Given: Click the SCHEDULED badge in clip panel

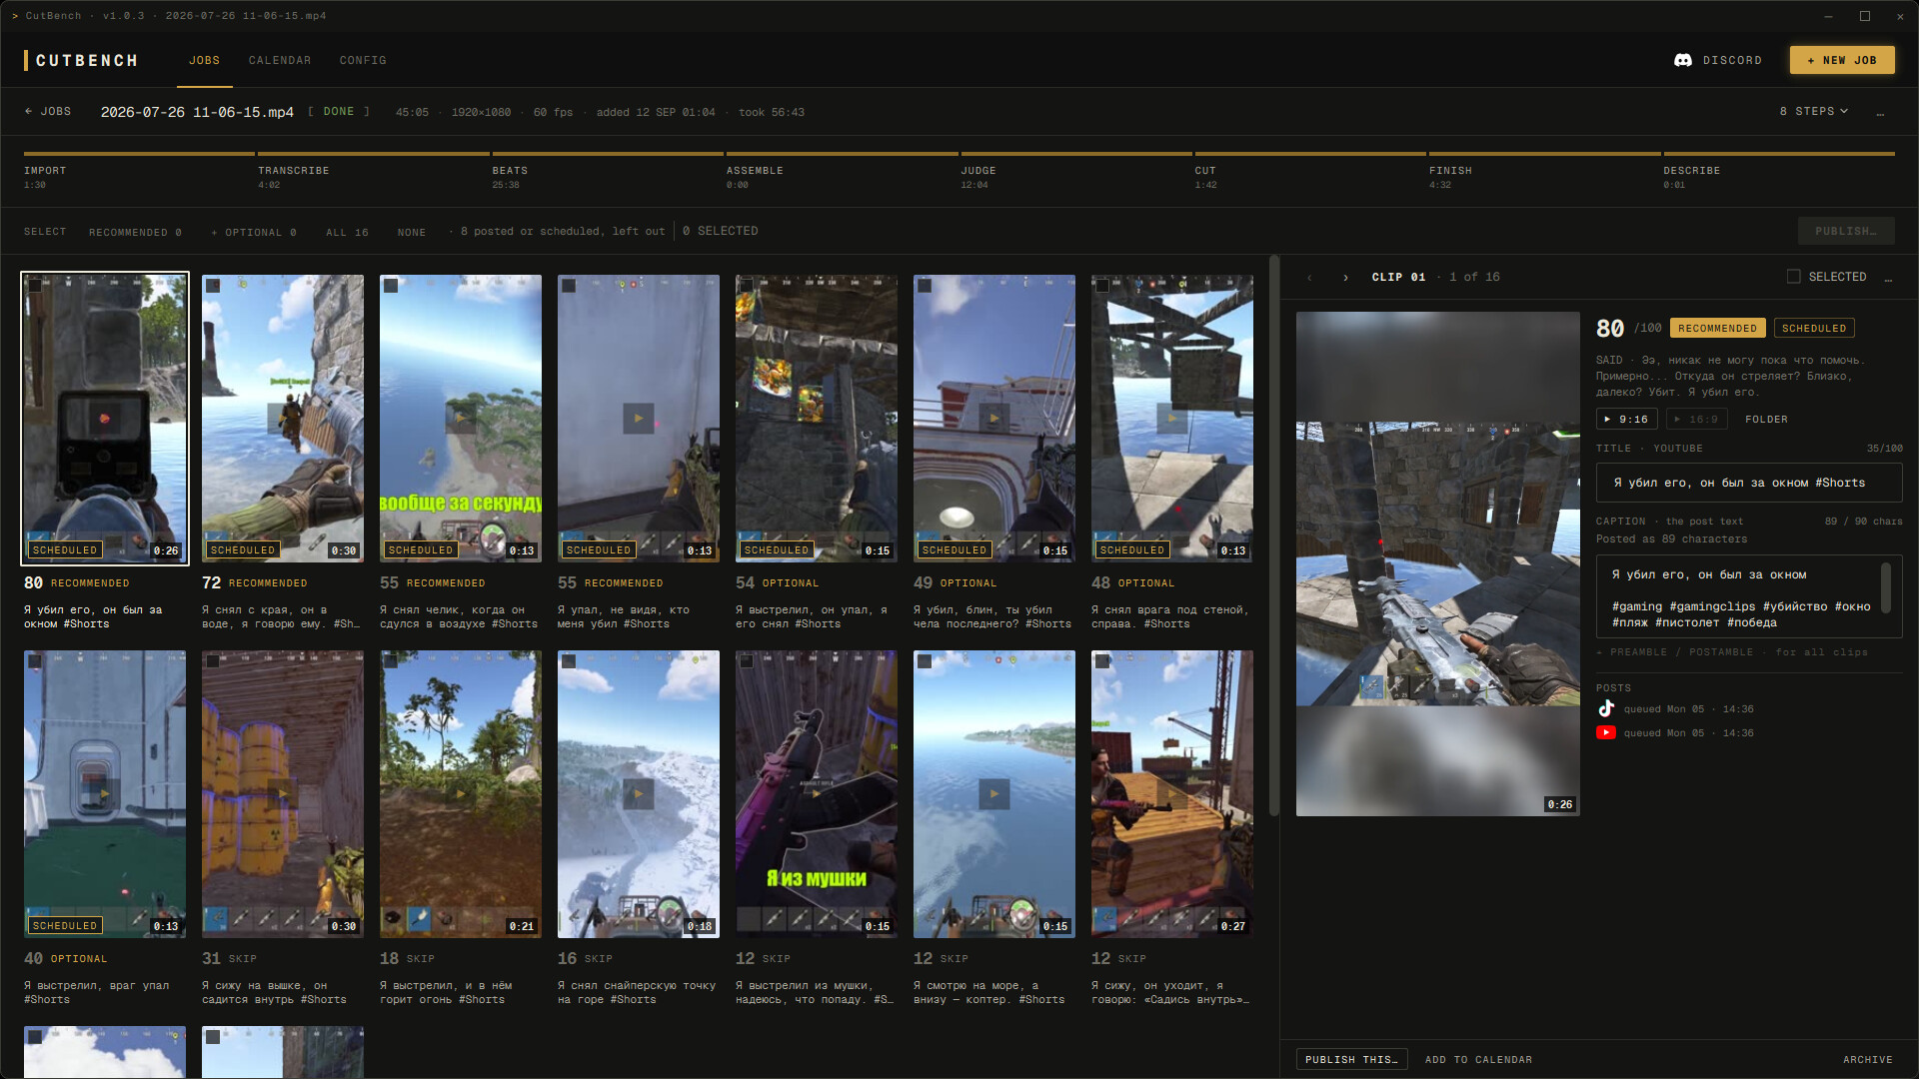Looking at the screenshot, I should coord(1814,328).
